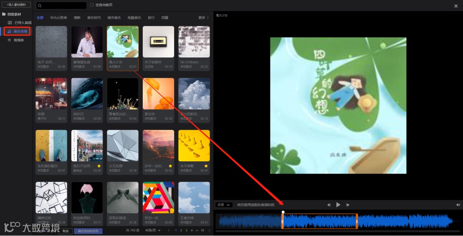Screen dimensions: 463x236
Task: Step to previous frame button
Action: [329, 205]
